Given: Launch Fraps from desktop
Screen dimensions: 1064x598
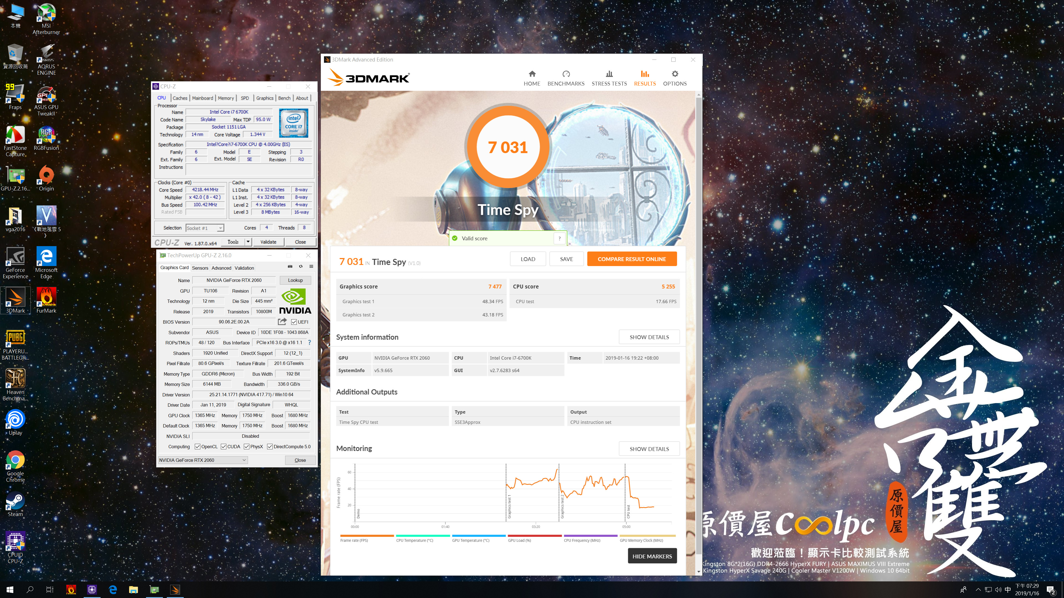Looking at the screenshot, I should pos(15,97).
